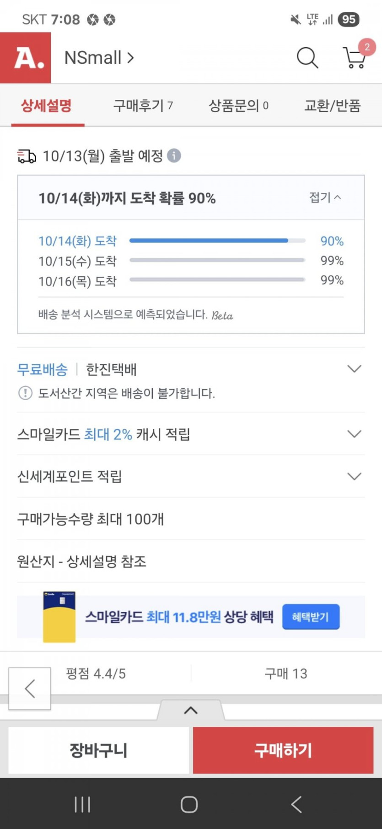Tap the 구매하기 buy button
The height and width of the screenshot is (829, 382).
[283, 750]
